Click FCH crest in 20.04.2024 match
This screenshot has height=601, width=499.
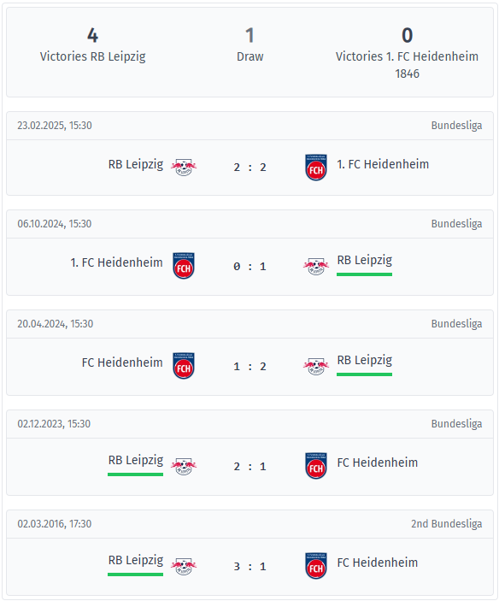point(184,366)
